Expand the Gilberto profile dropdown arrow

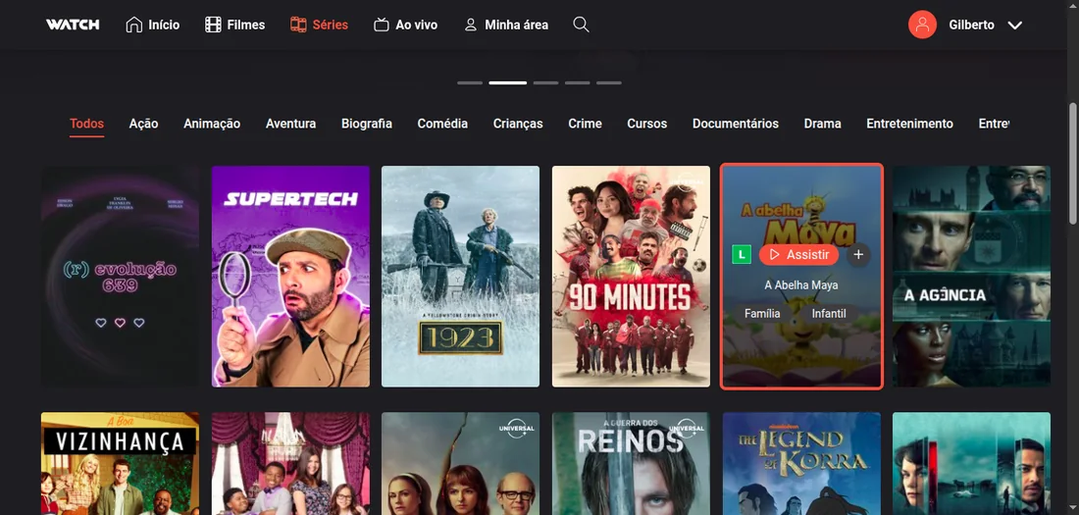click(1014, 26)
